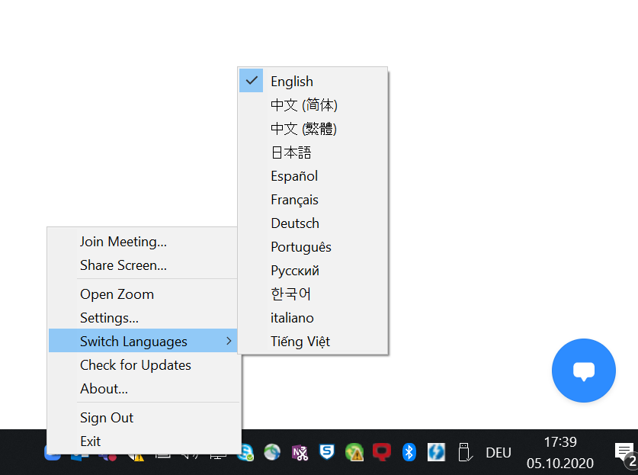The height and width of the screenshot is (475, 638).
Task: Click the blue chat bubble button
Action: coord(583,371)
